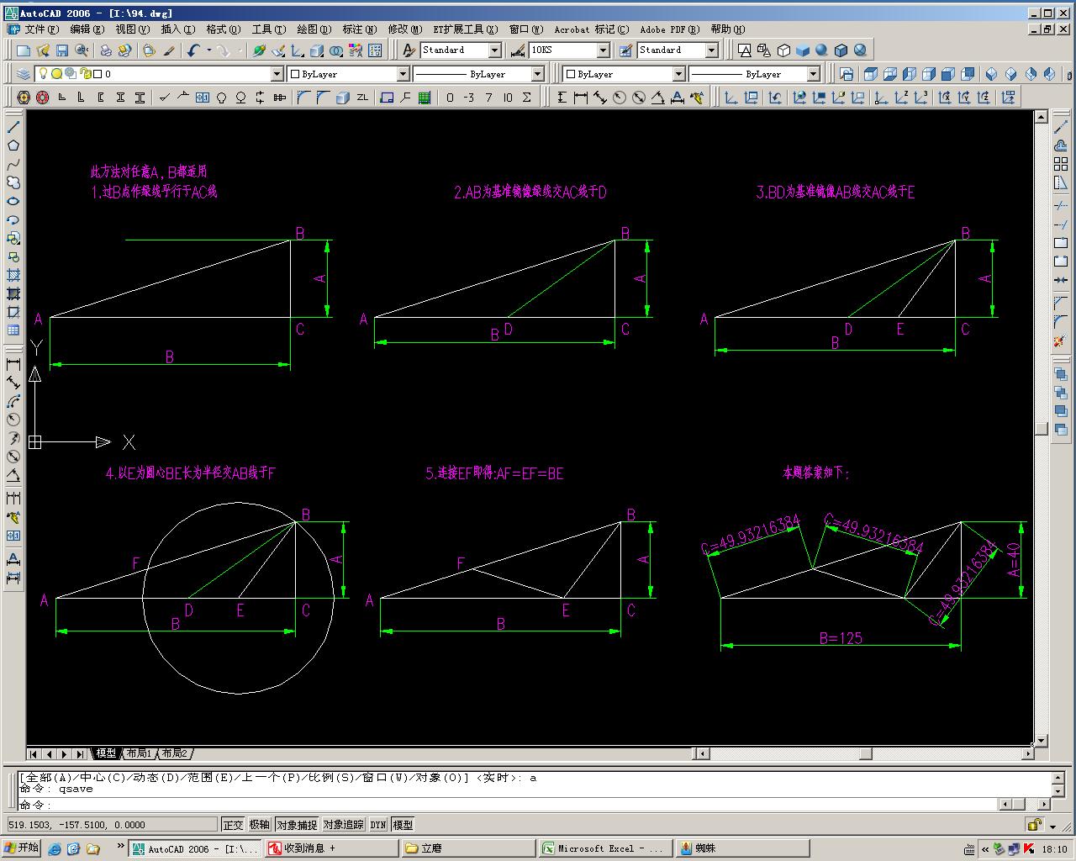Click the blue shaded sphere icon
This screenshot has width=1076, height=861.
[821, 50]
